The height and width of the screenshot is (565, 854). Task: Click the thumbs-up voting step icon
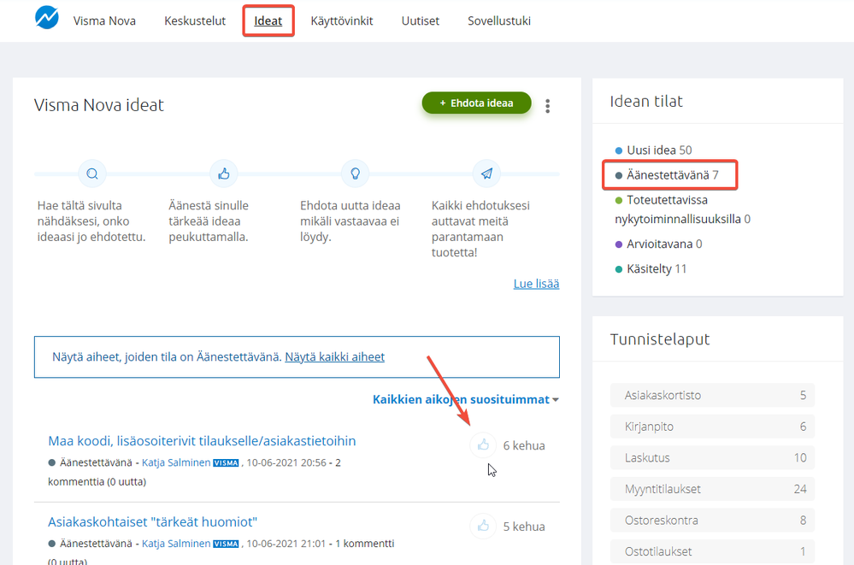tap(224, 174)
